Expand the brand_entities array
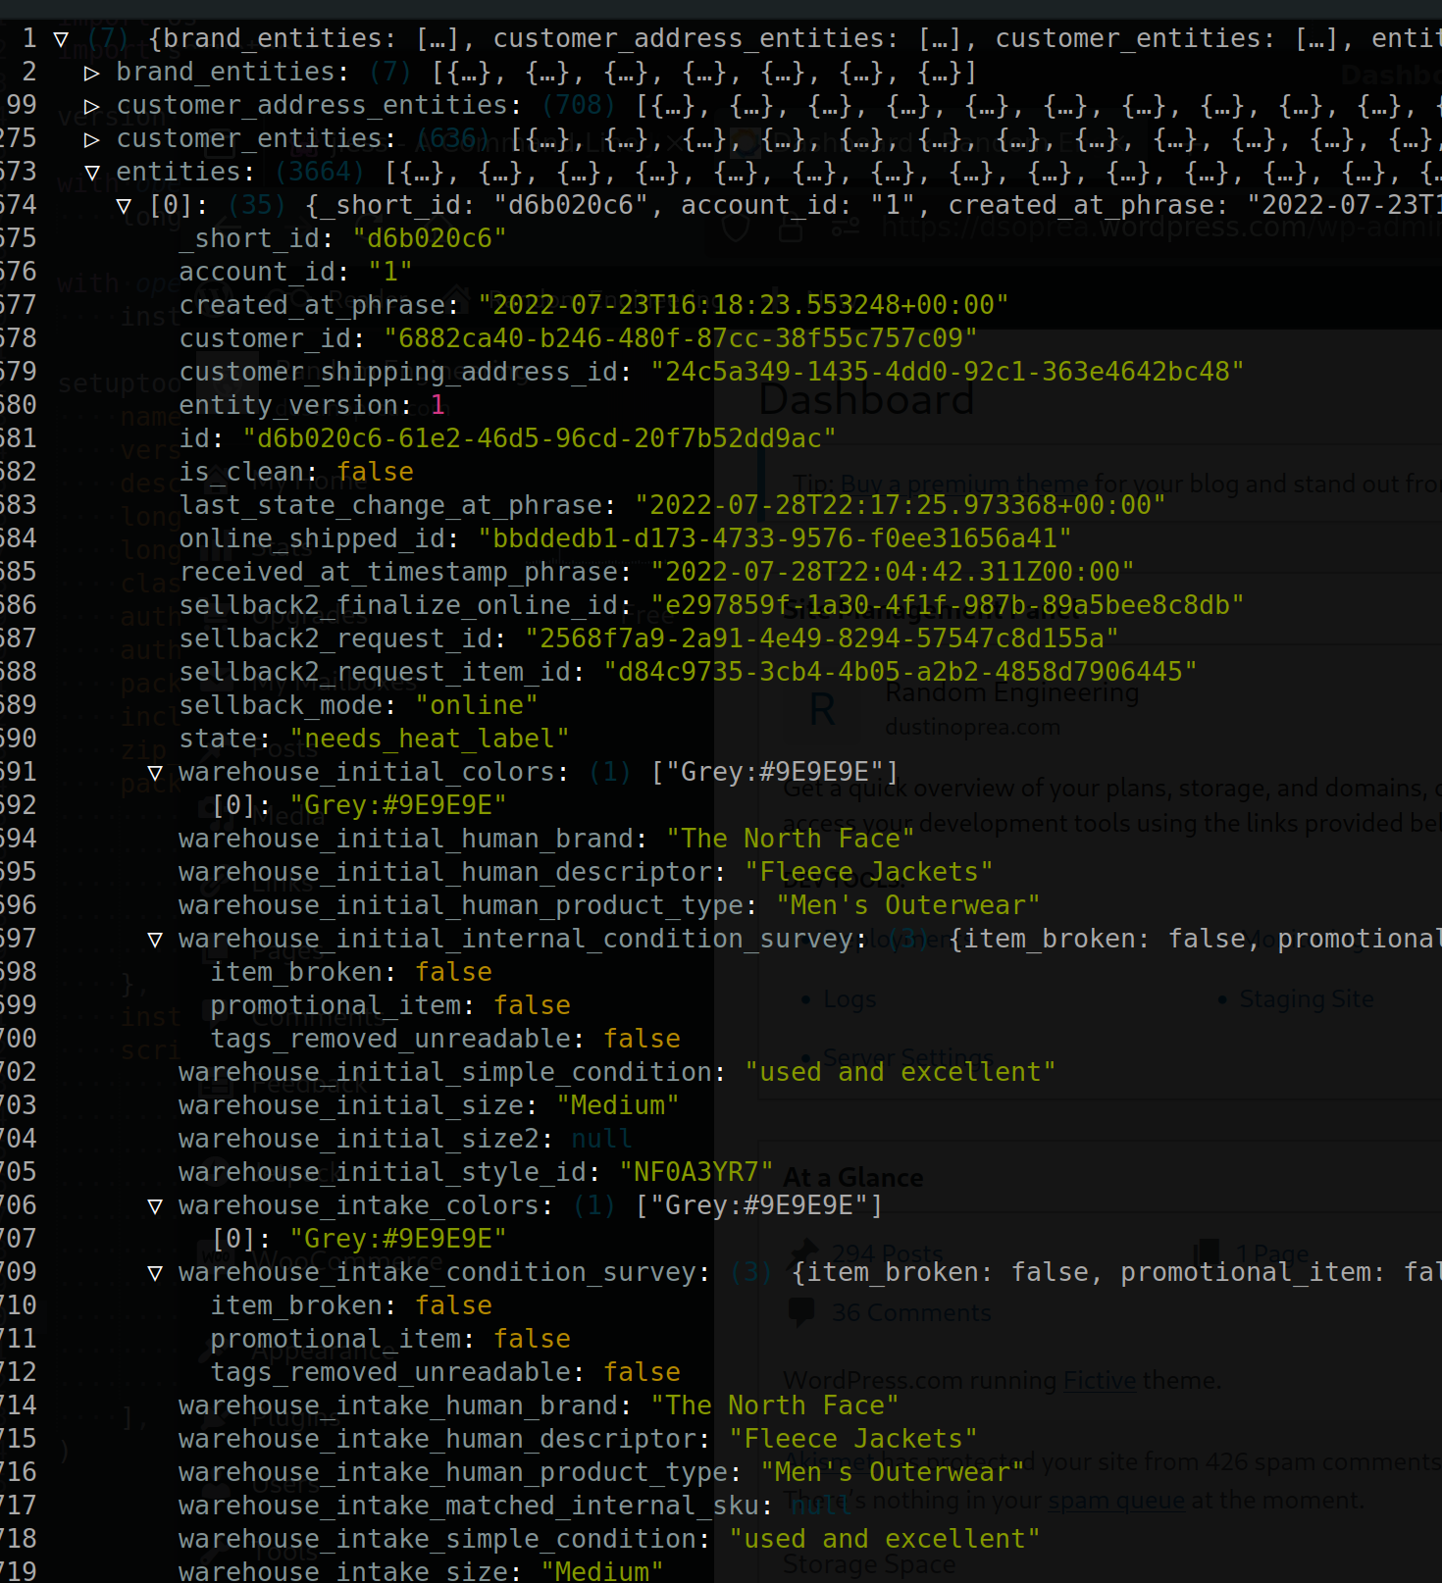Screen dimensions: 1442x1583 (x=91, y=73)
